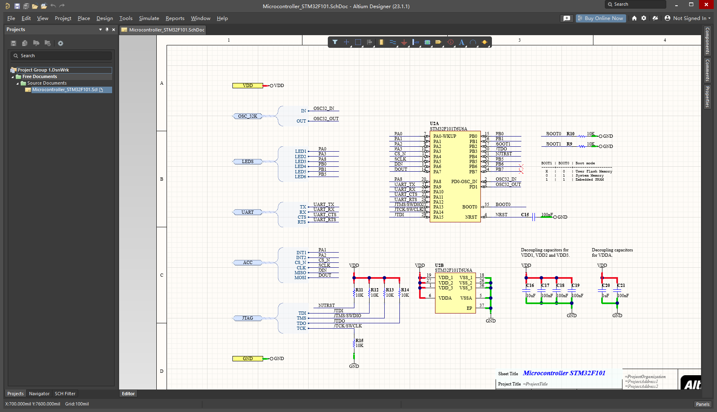Click the Open Project icon
This screenshot has height=412, width=717.
(x=44, y=6)
